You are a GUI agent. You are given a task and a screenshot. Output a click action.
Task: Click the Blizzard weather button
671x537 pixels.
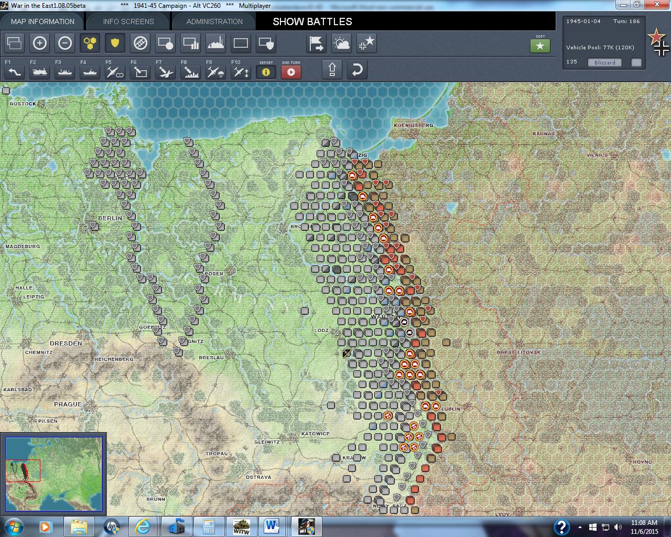tap(605, 62)
